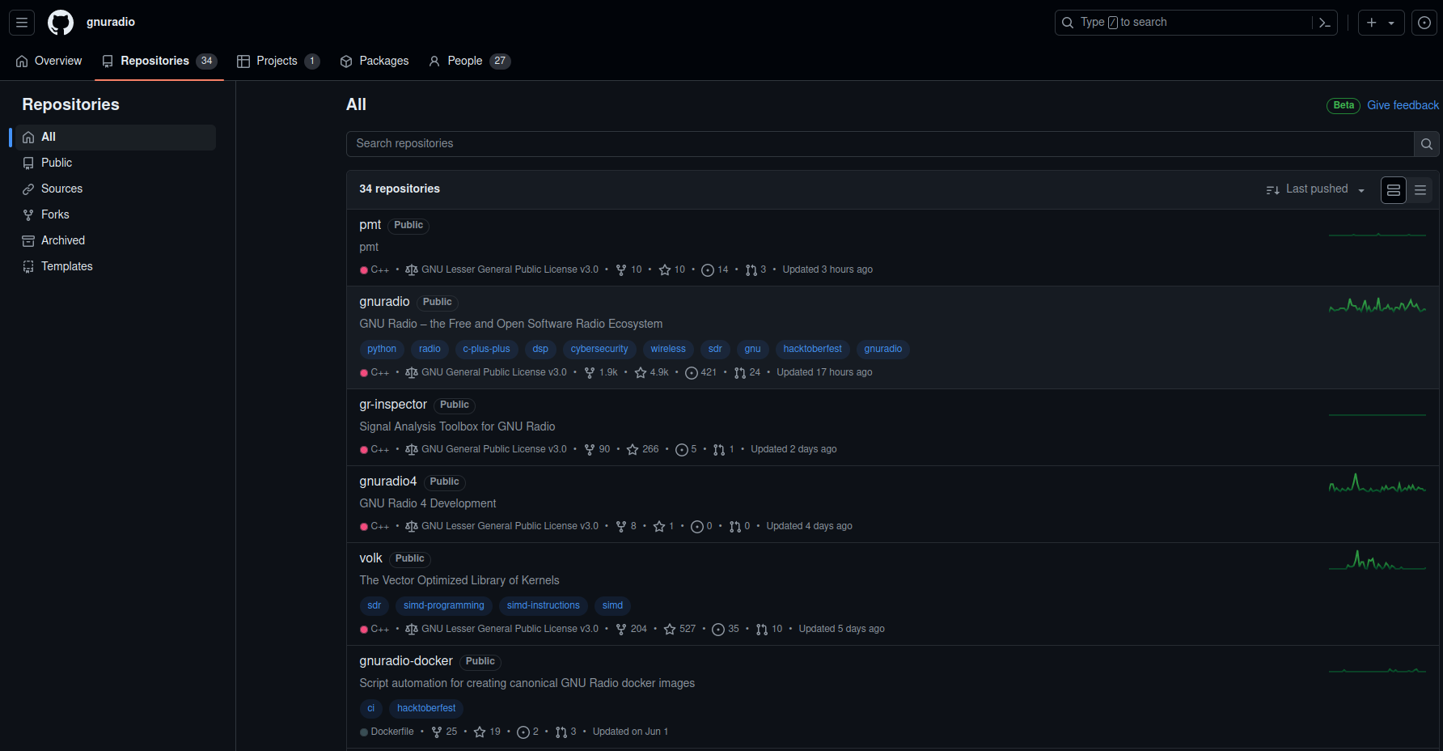Open the gnuradio4 repository
The height and width of the screenshot is (751, 1443).
388,481
